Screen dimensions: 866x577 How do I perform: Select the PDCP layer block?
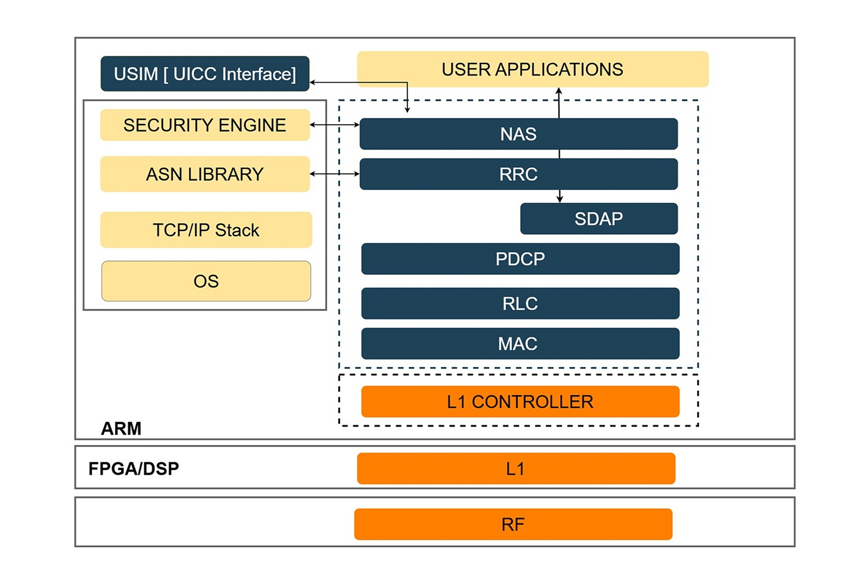(x=520, y=259)
